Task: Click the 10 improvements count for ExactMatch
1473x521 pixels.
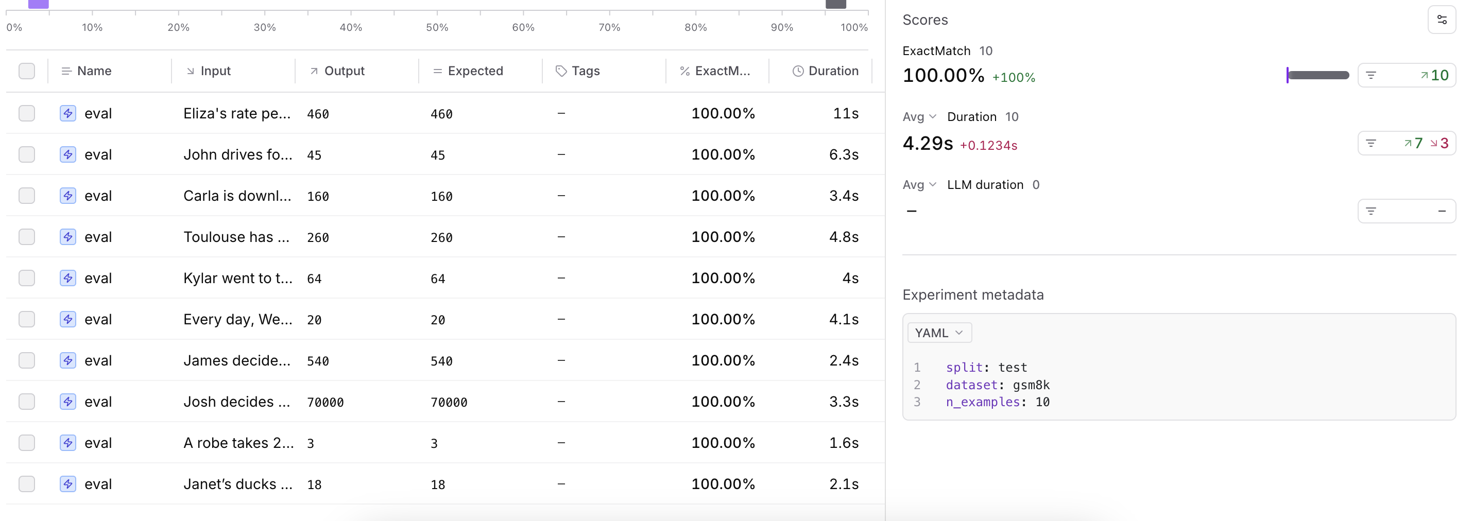Action: [1435, 75]
